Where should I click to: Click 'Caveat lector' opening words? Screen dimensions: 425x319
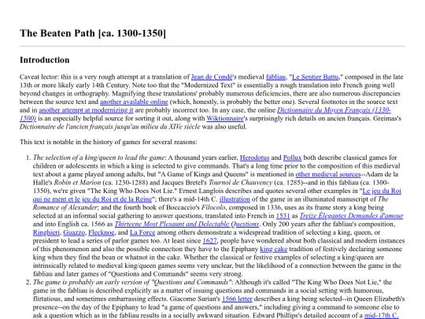coord(39,77)
